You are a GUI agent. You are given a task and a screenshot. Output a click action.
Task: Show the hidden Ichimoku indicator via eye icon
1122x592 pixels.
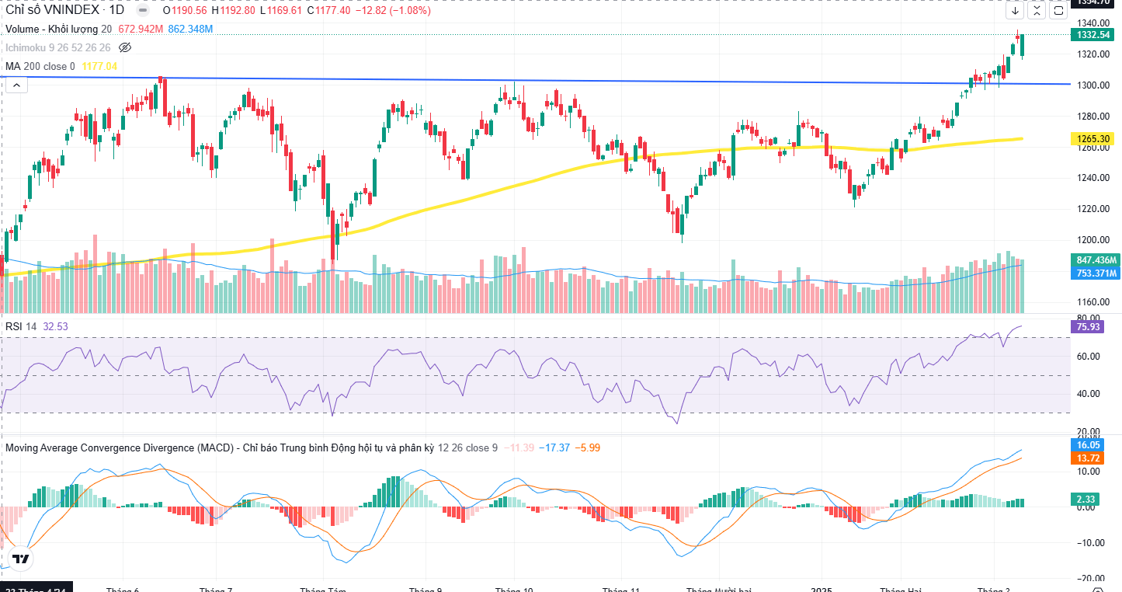124,47
